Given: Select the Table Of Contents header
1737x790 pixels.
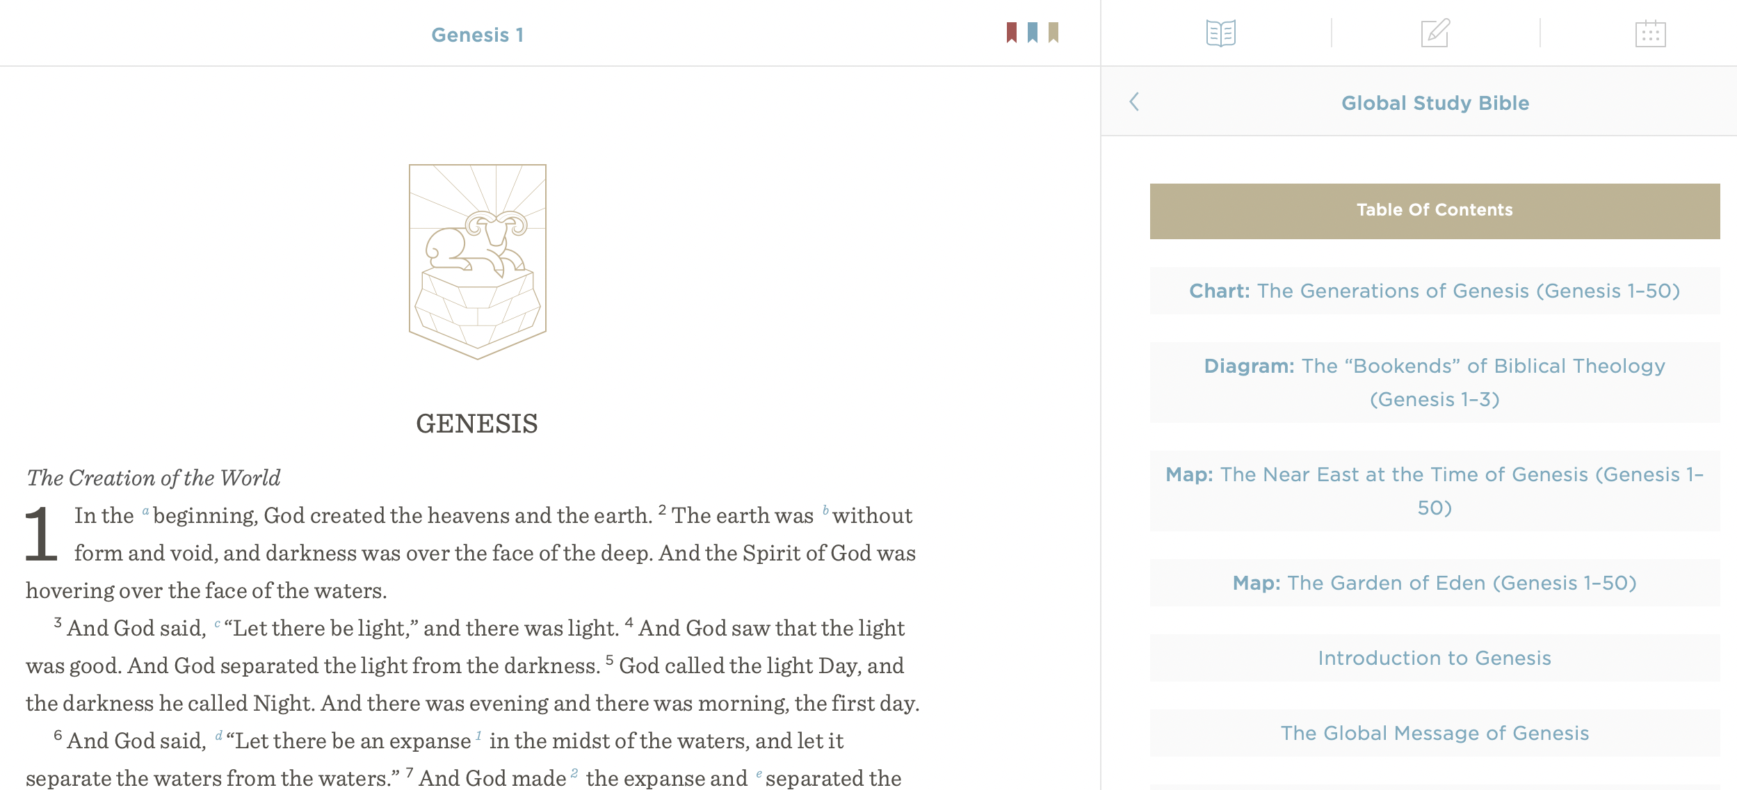Looking at the screenshot, I should pyautogui.click(x=1435, y=209).
